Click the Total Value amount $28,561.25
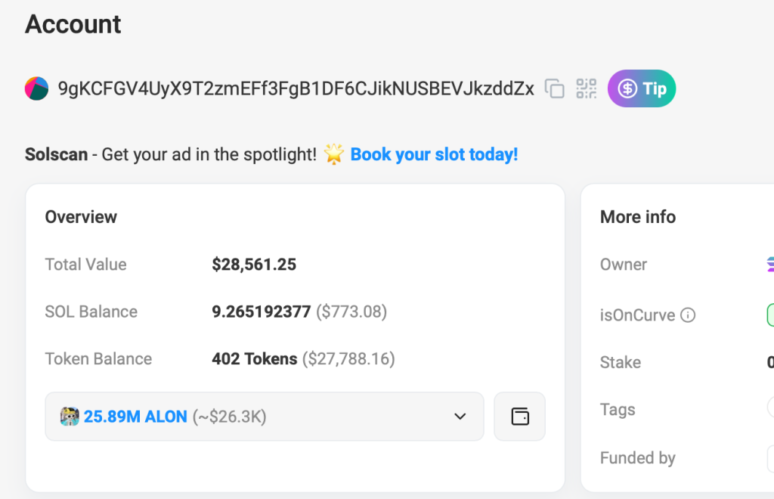 point(254,265)
